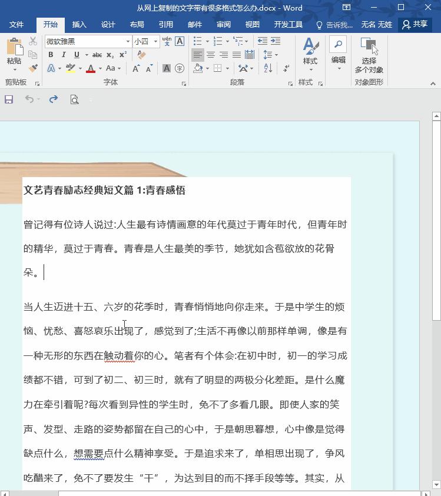Sort text with A-Z icon
The image size is (441, 496).
tap(268, 68)
